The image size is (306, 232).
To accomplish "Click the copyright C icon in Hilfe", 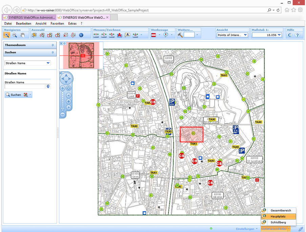I will tap(289, 34).
